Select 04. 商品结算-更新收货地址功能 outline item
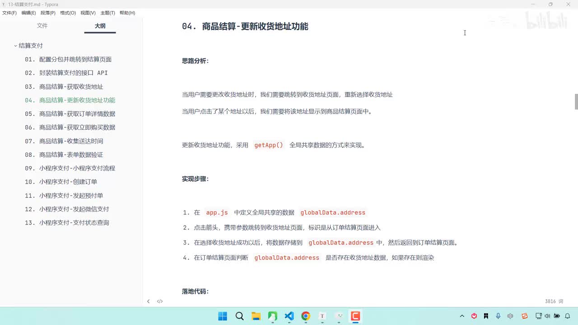This screenshot has width=578, height=325. tap(70, 100)
